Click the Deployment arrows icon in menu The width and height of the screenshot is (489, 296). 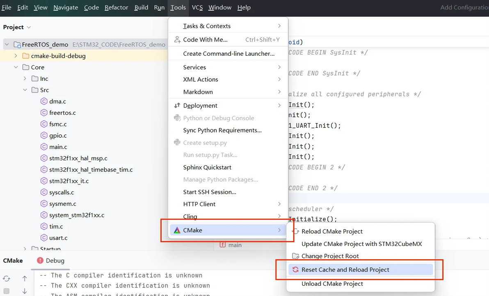point(177,105)
